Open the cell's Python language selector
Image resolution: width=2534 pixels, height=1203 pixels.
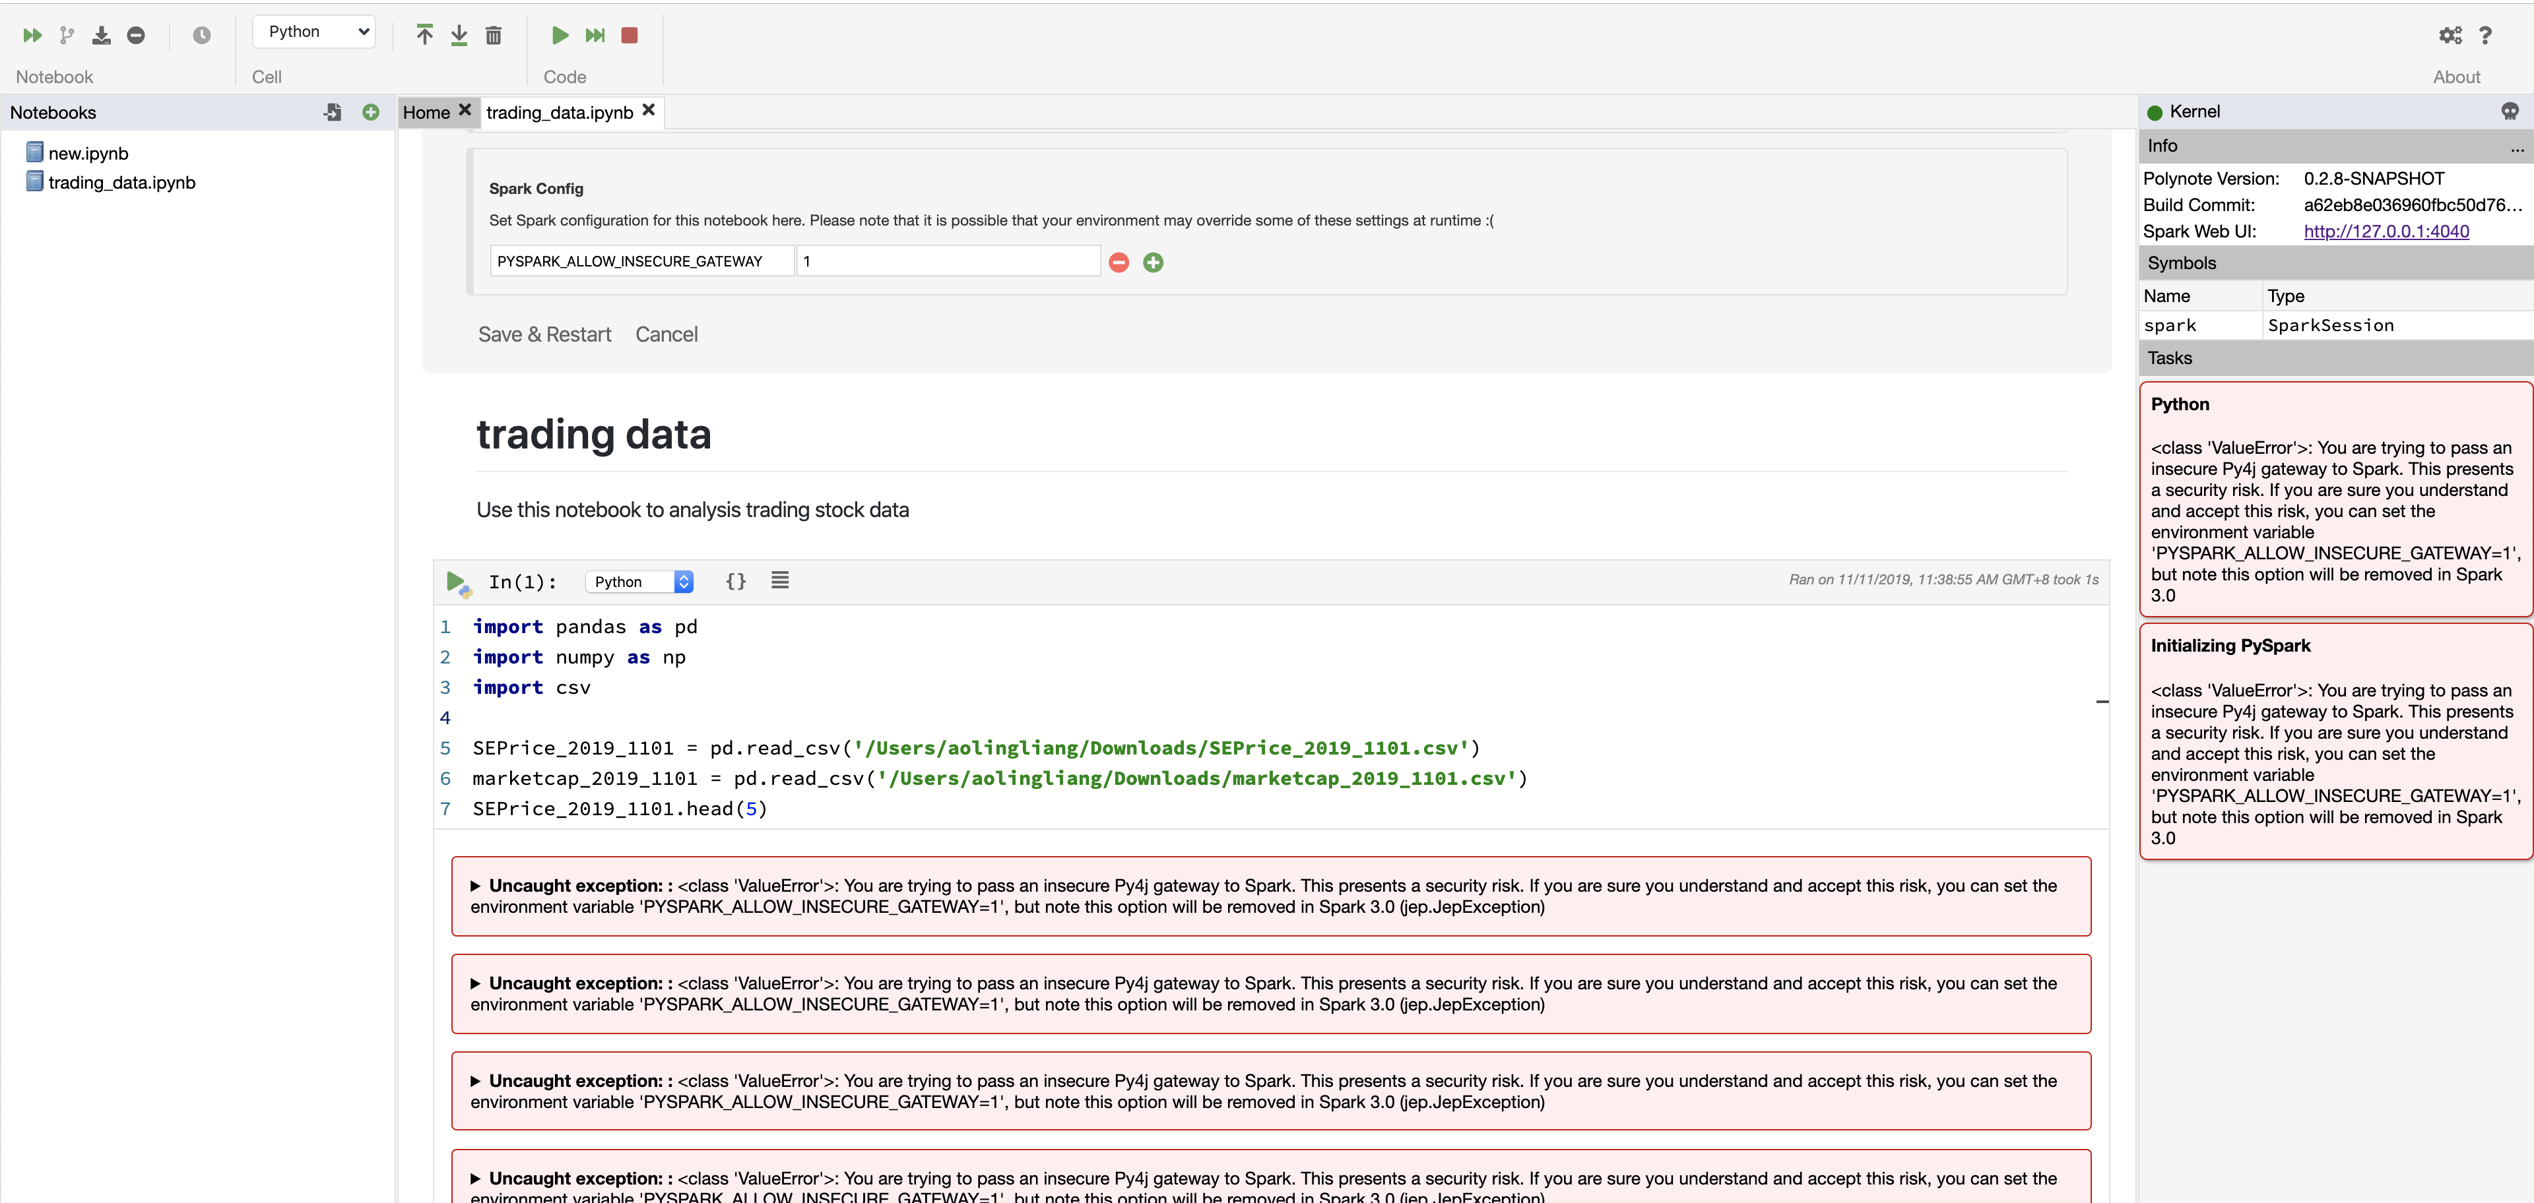[x=639, y=581]
